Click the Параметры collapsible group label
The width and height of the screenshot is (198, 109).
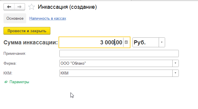pos(19,82)
